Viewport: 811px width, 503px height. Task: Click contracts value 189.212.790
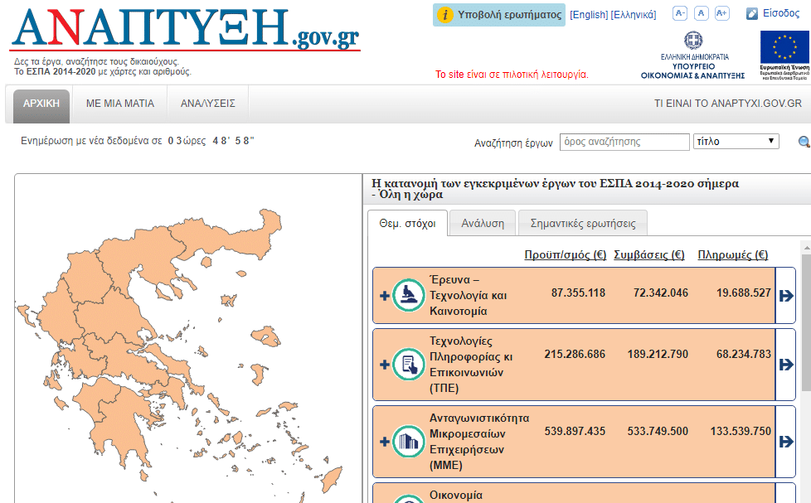[658, 354]
